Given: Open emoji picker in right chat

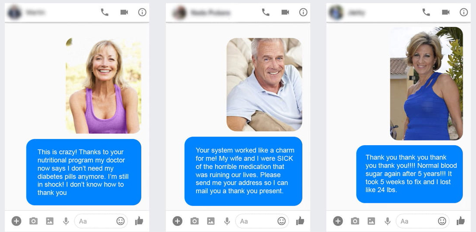Looking at the screenshot, I should point(442,221).
